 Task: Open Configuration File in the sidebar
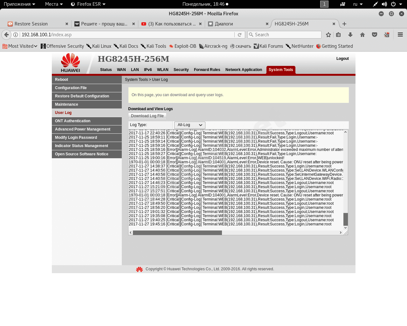click(87, 88)
